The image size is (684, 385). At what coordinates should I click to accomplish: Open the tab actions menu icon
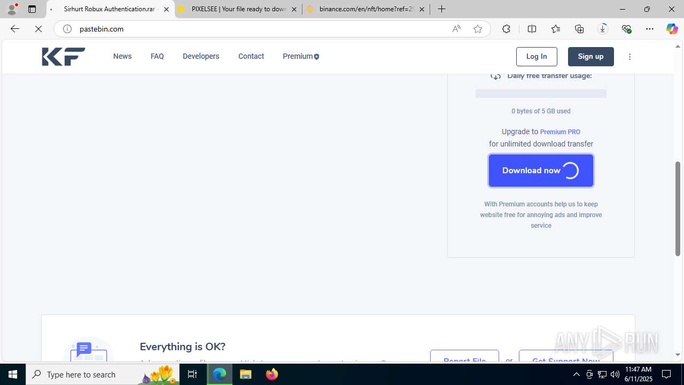(x=32, y=9)
